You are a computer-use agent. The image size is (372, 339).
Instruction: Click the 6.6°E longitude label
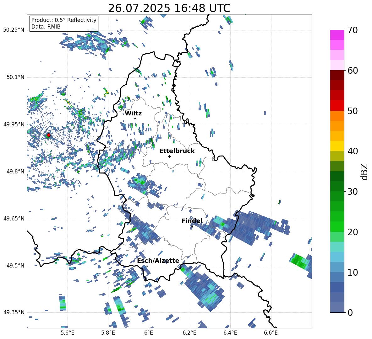(271, 333)
